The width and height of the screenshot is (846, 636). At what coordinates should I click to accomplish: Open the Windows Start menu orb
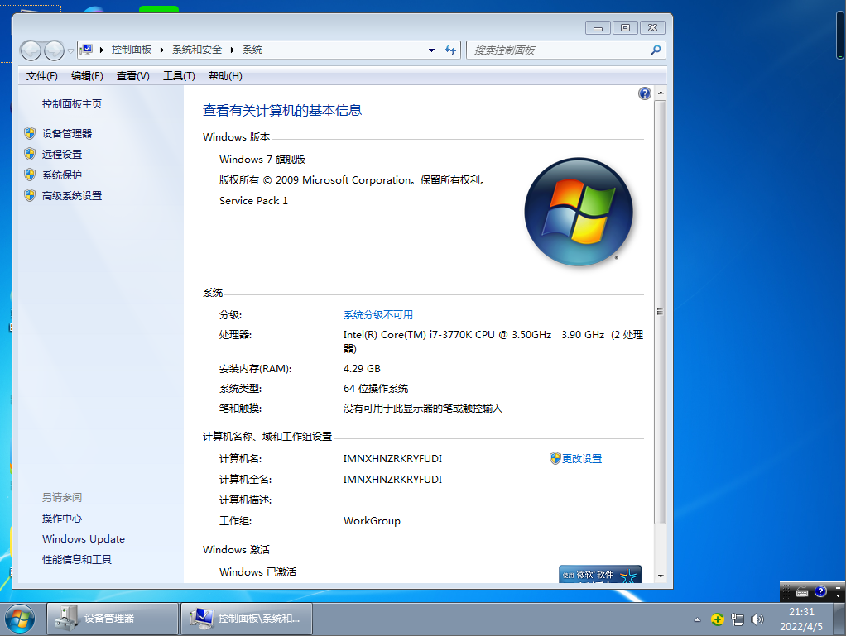coord(20,619)
